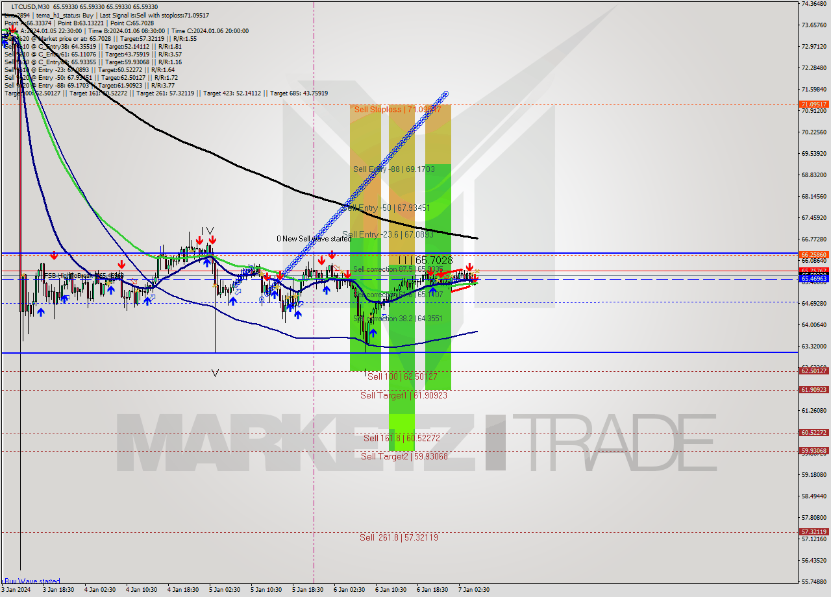This screenshot has height=597, width=831.
Task: Click the red 62.50127 price tag
Action: pos(814,371)
